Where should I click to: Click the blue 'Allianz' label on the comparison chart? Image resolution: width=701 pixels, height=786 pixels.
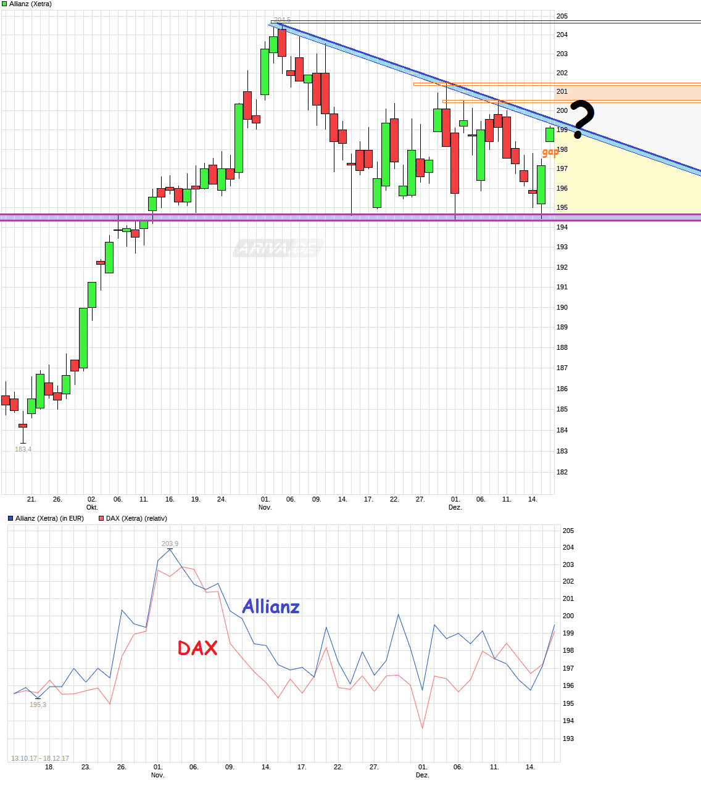[x=270, y=607]
